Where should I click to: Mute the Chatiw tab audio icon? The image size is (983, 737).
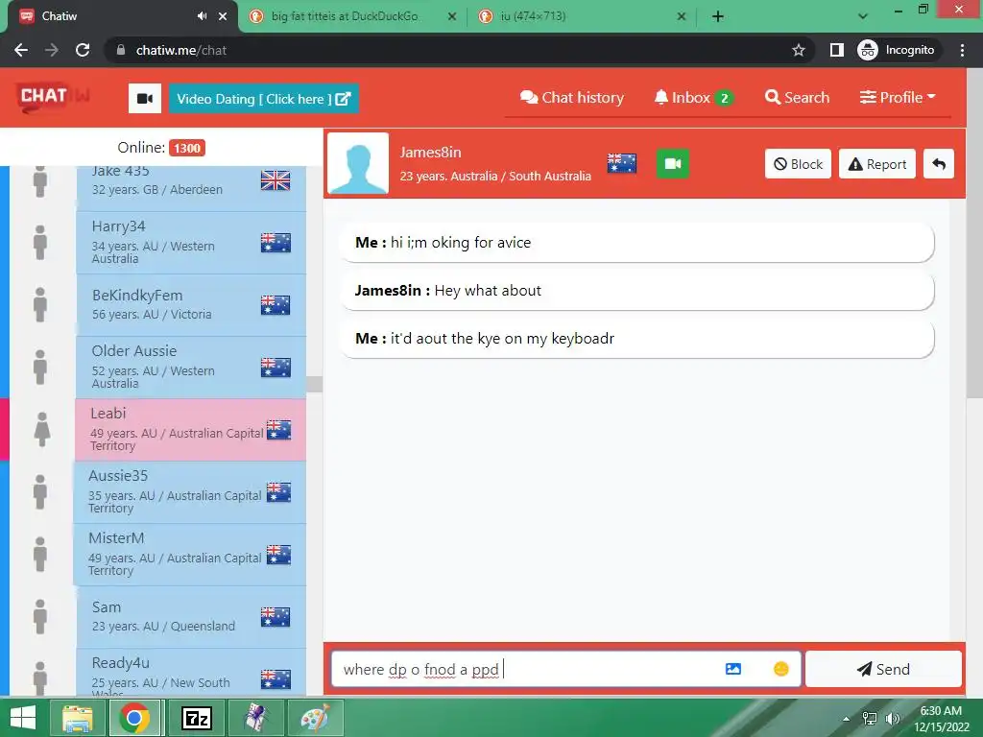click(202, 16)
